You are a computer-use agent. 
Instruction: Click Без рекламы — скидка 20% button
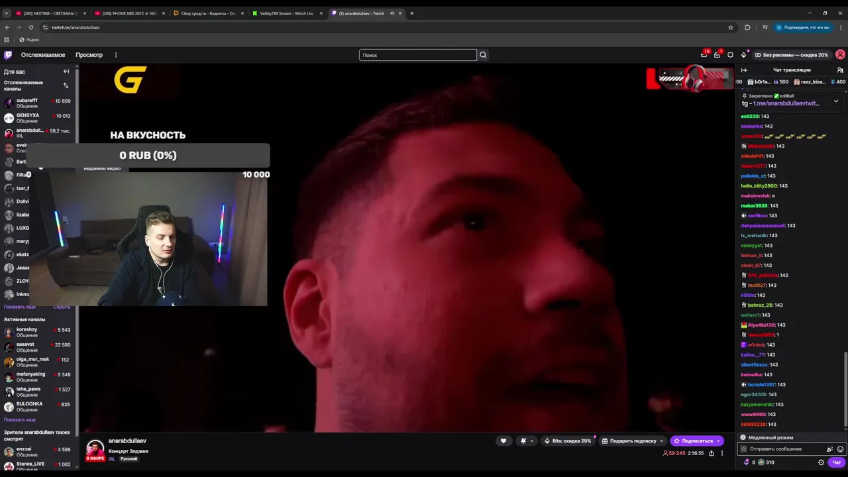791,55
